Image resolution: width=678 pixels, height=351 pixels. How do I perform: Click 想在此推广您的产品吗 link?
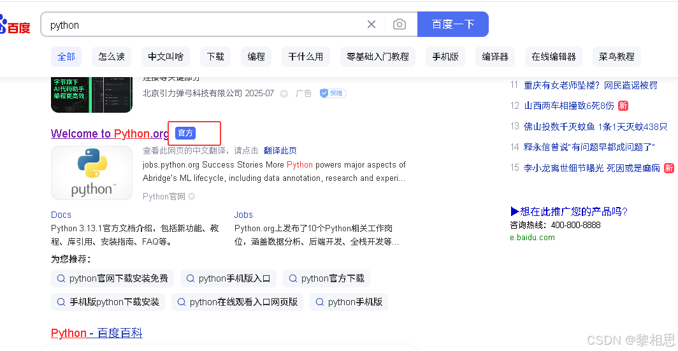click(569, 211)
